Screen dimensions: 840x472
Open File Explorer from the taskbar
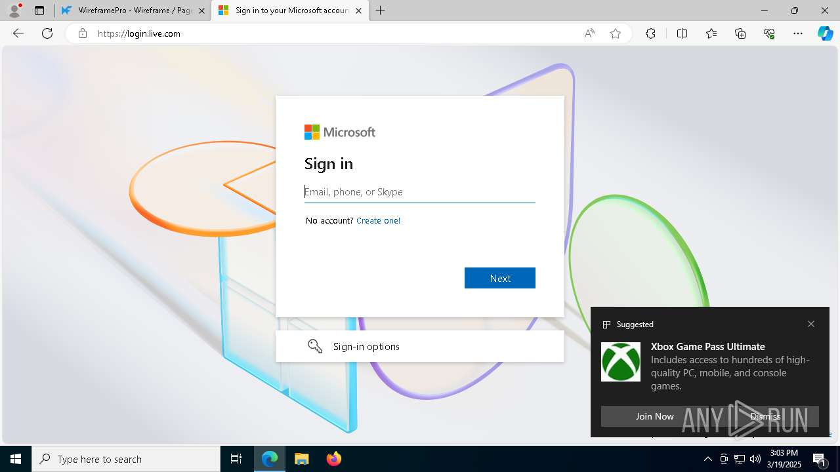[x=301, y=459]
